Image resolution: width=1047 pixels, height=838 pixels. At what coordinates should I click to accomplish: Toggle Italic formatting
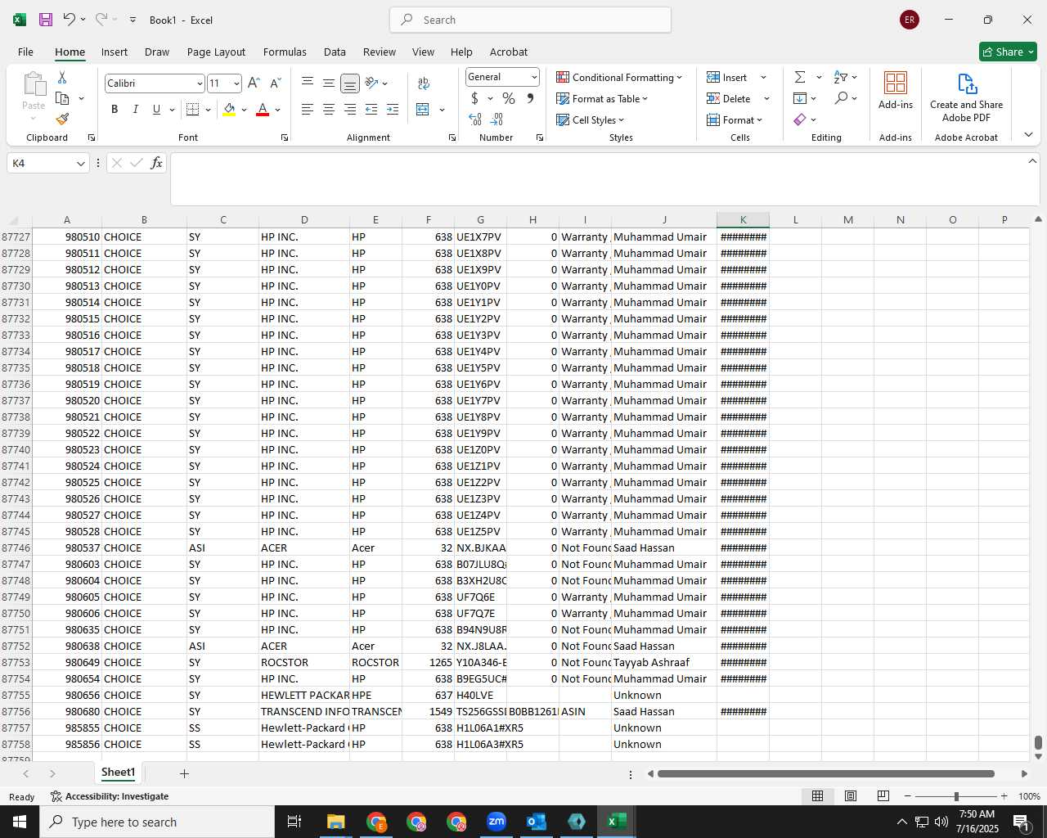[135, 110]
